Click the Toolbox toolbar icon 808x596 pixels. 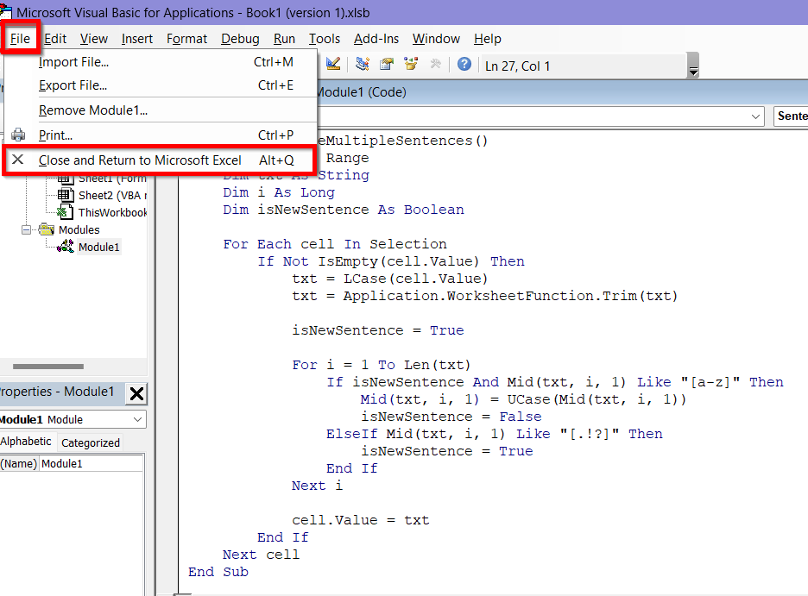pyautogui.click(x=435, y=65)
